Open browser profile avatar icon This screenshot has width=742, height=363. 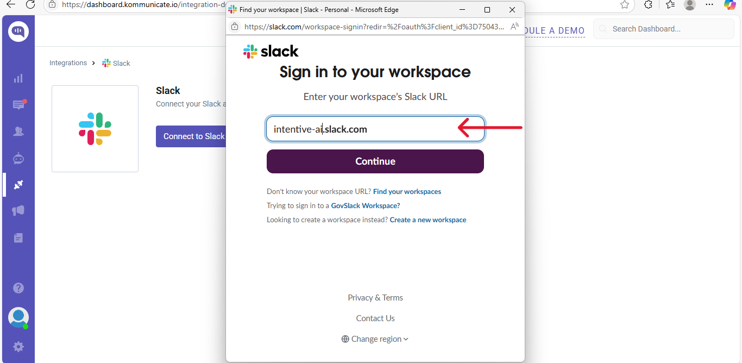690,4
